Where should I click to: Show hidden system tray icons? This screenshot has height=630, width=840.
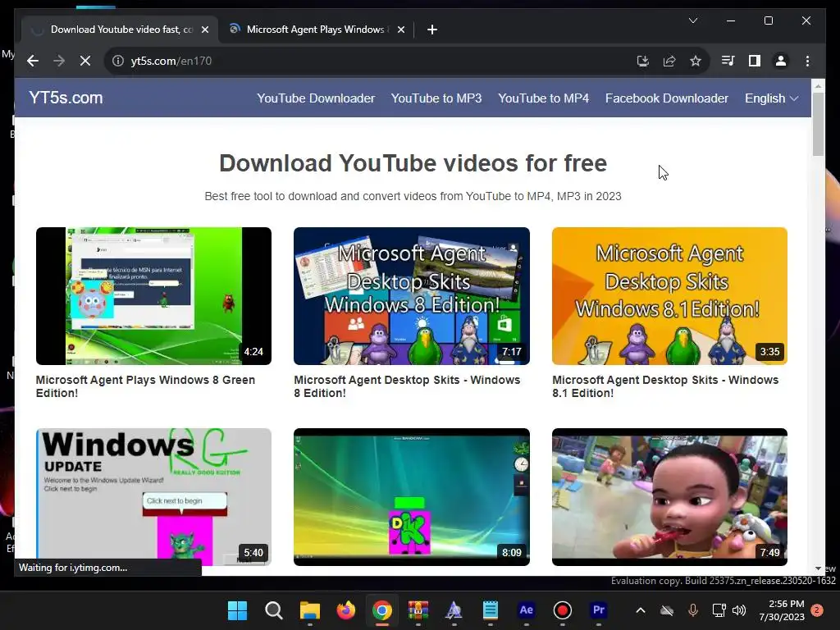coord(640,610)
